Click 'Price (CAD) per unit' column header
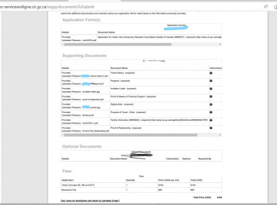The image size is (277, 205). (168, 180)
